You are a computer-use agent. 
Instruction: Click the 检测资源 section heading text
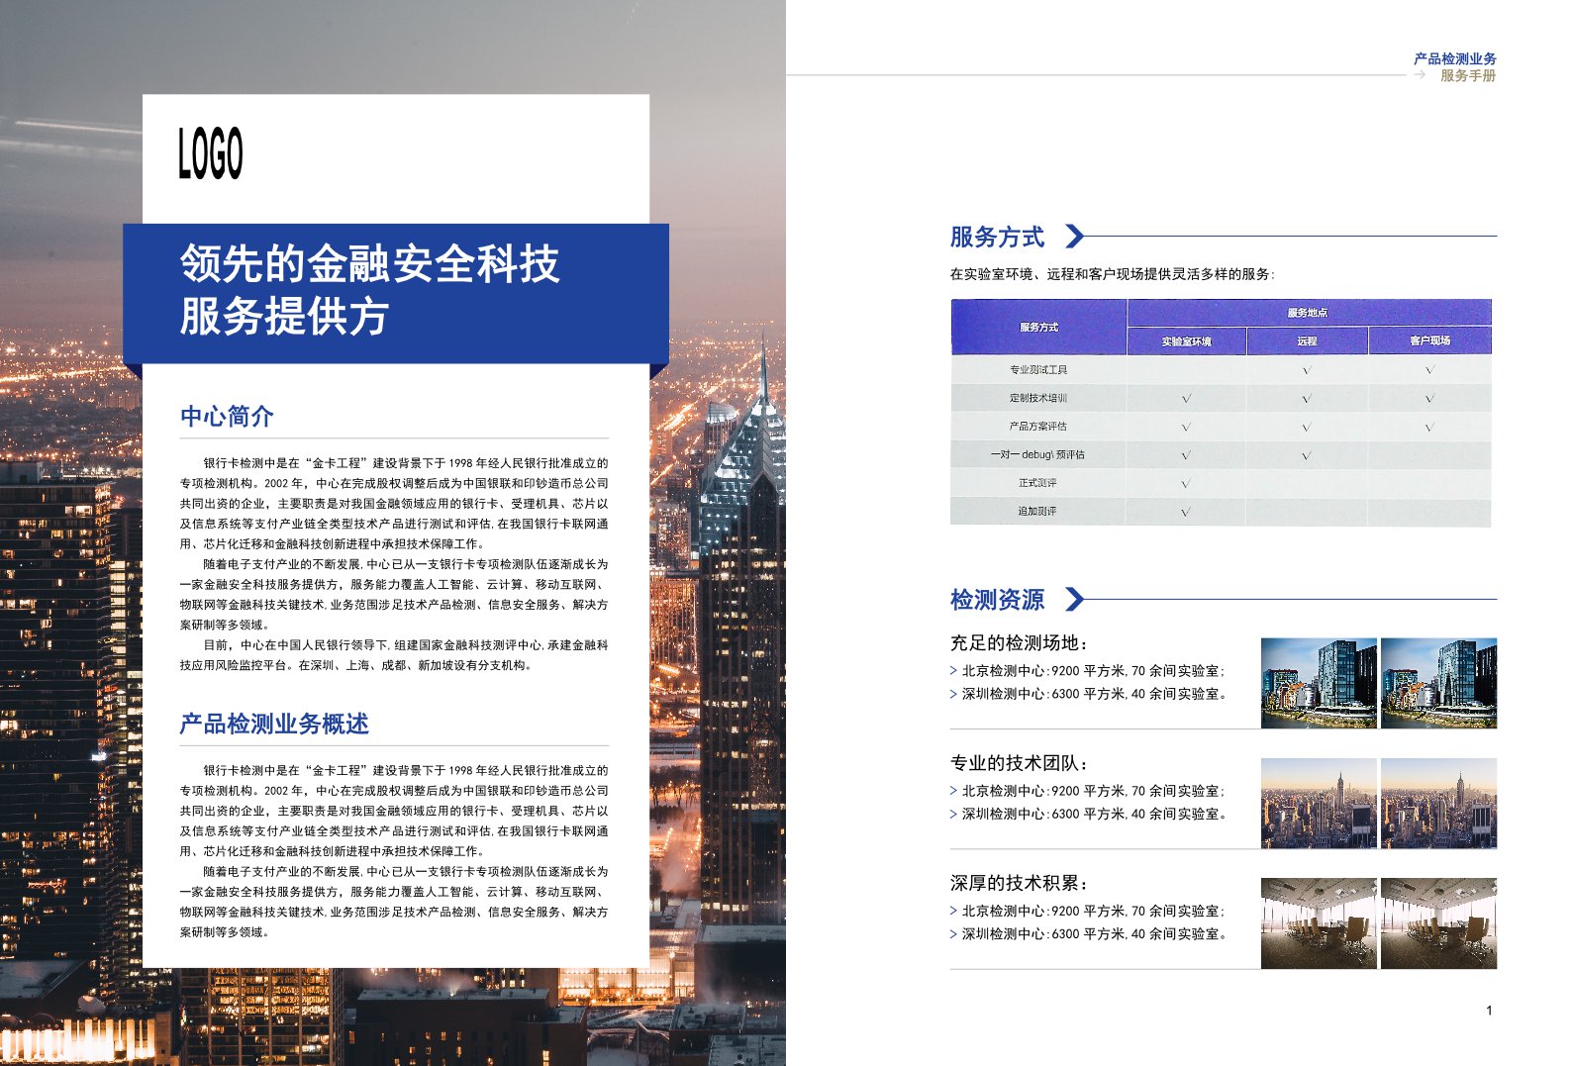997,599
